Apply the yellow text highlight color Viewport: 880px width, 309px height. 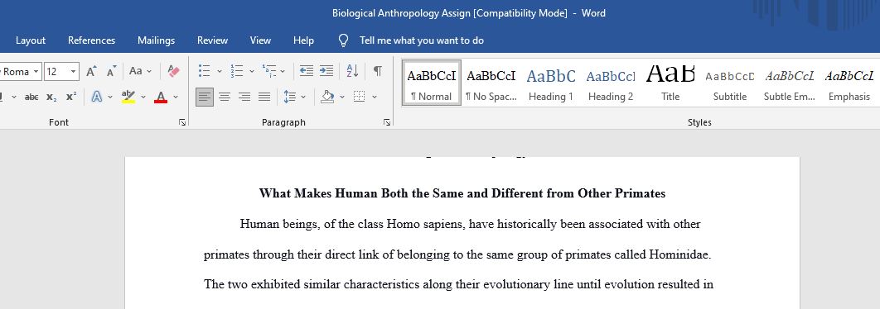click(128, 97)
